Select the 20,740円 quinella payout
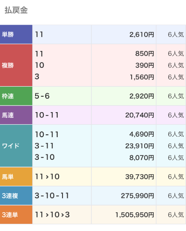Viewport: 186px width, 231px height. [x=139, y=115]
